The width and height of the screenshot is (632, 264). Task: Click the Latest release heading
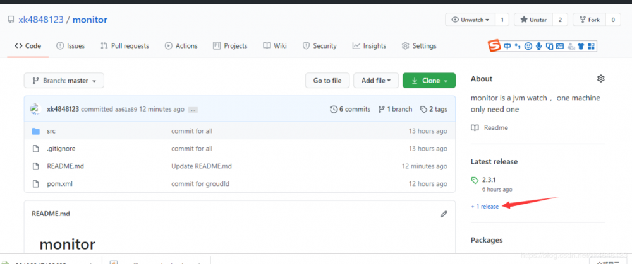(494, 161)
